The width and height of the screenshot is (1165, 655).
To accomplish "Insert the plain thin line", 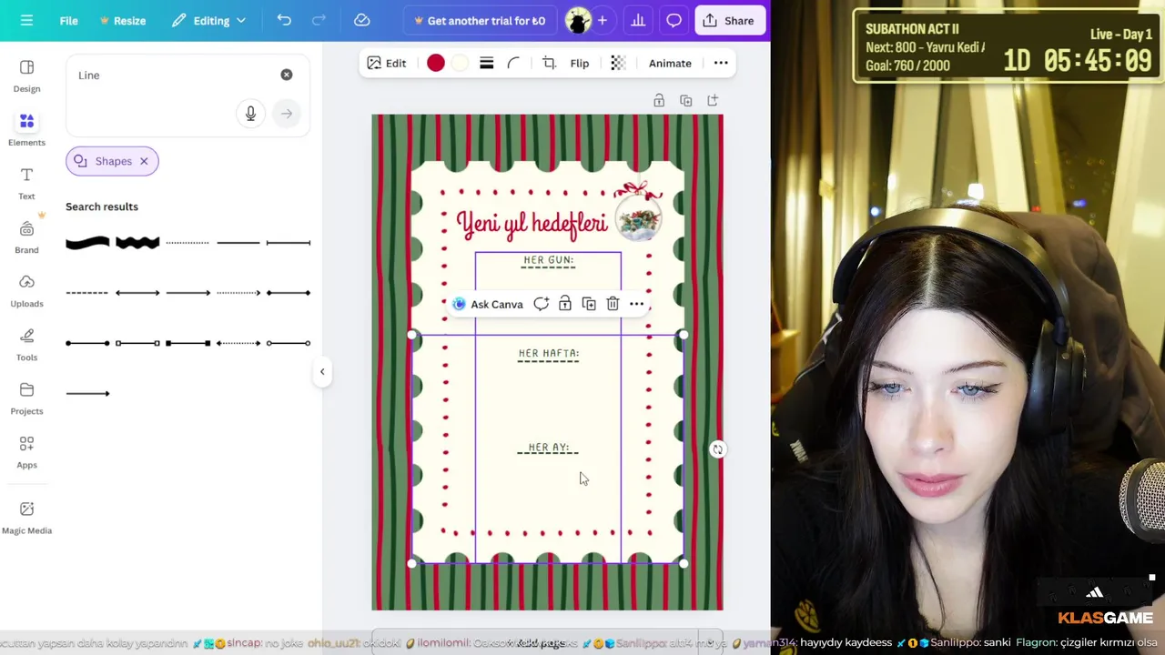I will coord(238,242).
